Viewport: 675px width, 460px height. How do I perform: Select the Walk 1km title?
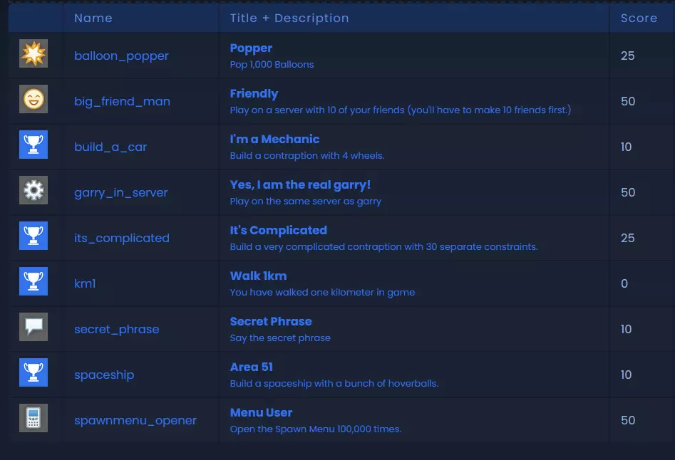(x=258, y=276)
